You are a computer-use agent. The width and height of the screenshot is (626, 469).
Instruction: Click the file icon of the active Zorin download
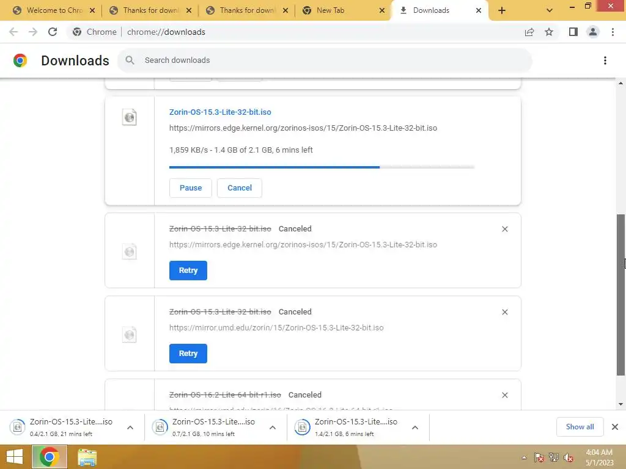(130, 117)
